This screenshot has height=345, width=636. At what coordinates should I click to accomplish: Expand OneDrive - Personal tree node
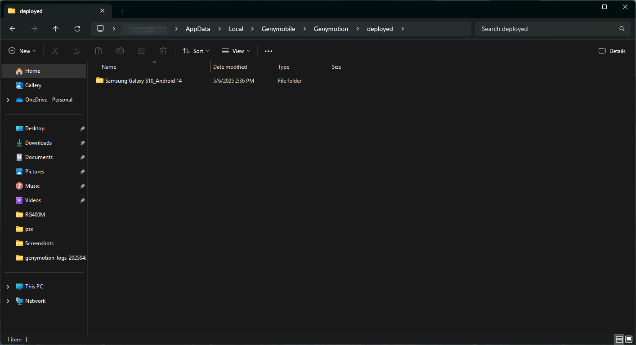pos(8,100)
